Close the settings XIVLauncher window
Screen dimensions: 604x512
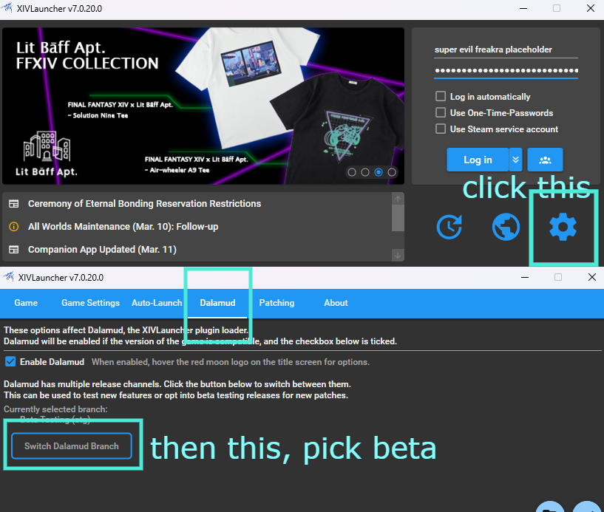[x=592, y=277]
